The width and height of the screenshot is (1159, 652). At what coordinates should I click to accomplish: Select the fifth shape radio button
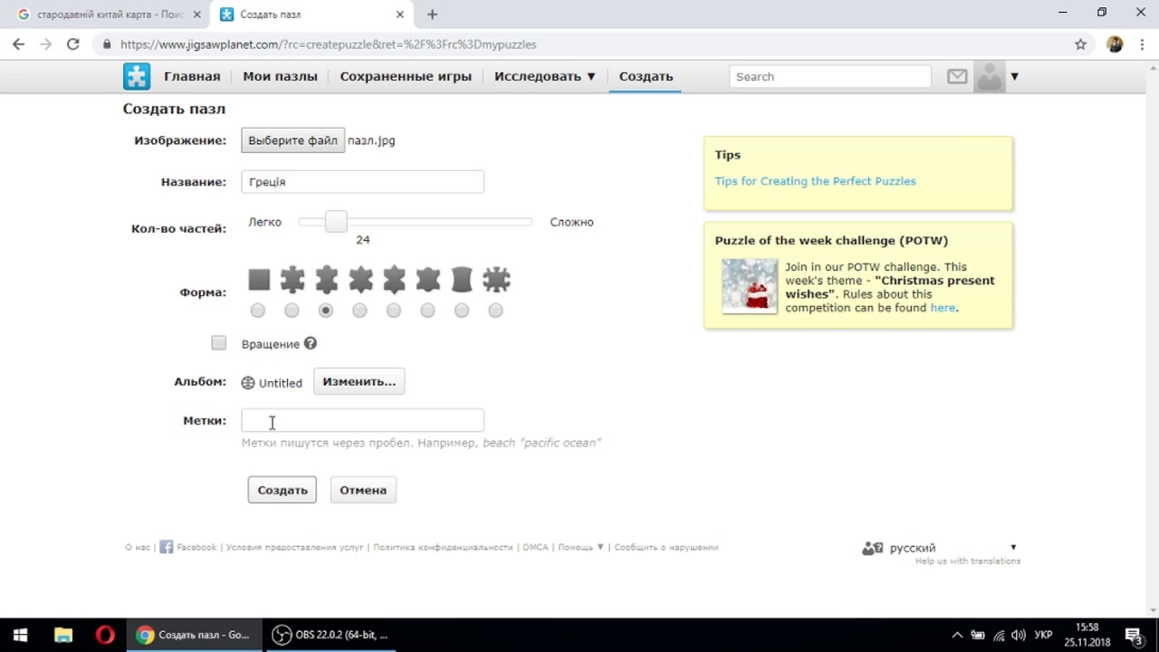coord(393,311)
